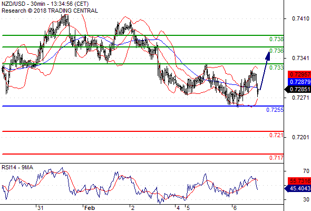Click the RSI14 - 9MA indicator title
The image size is (311, 211).
(x=17, y=168)
